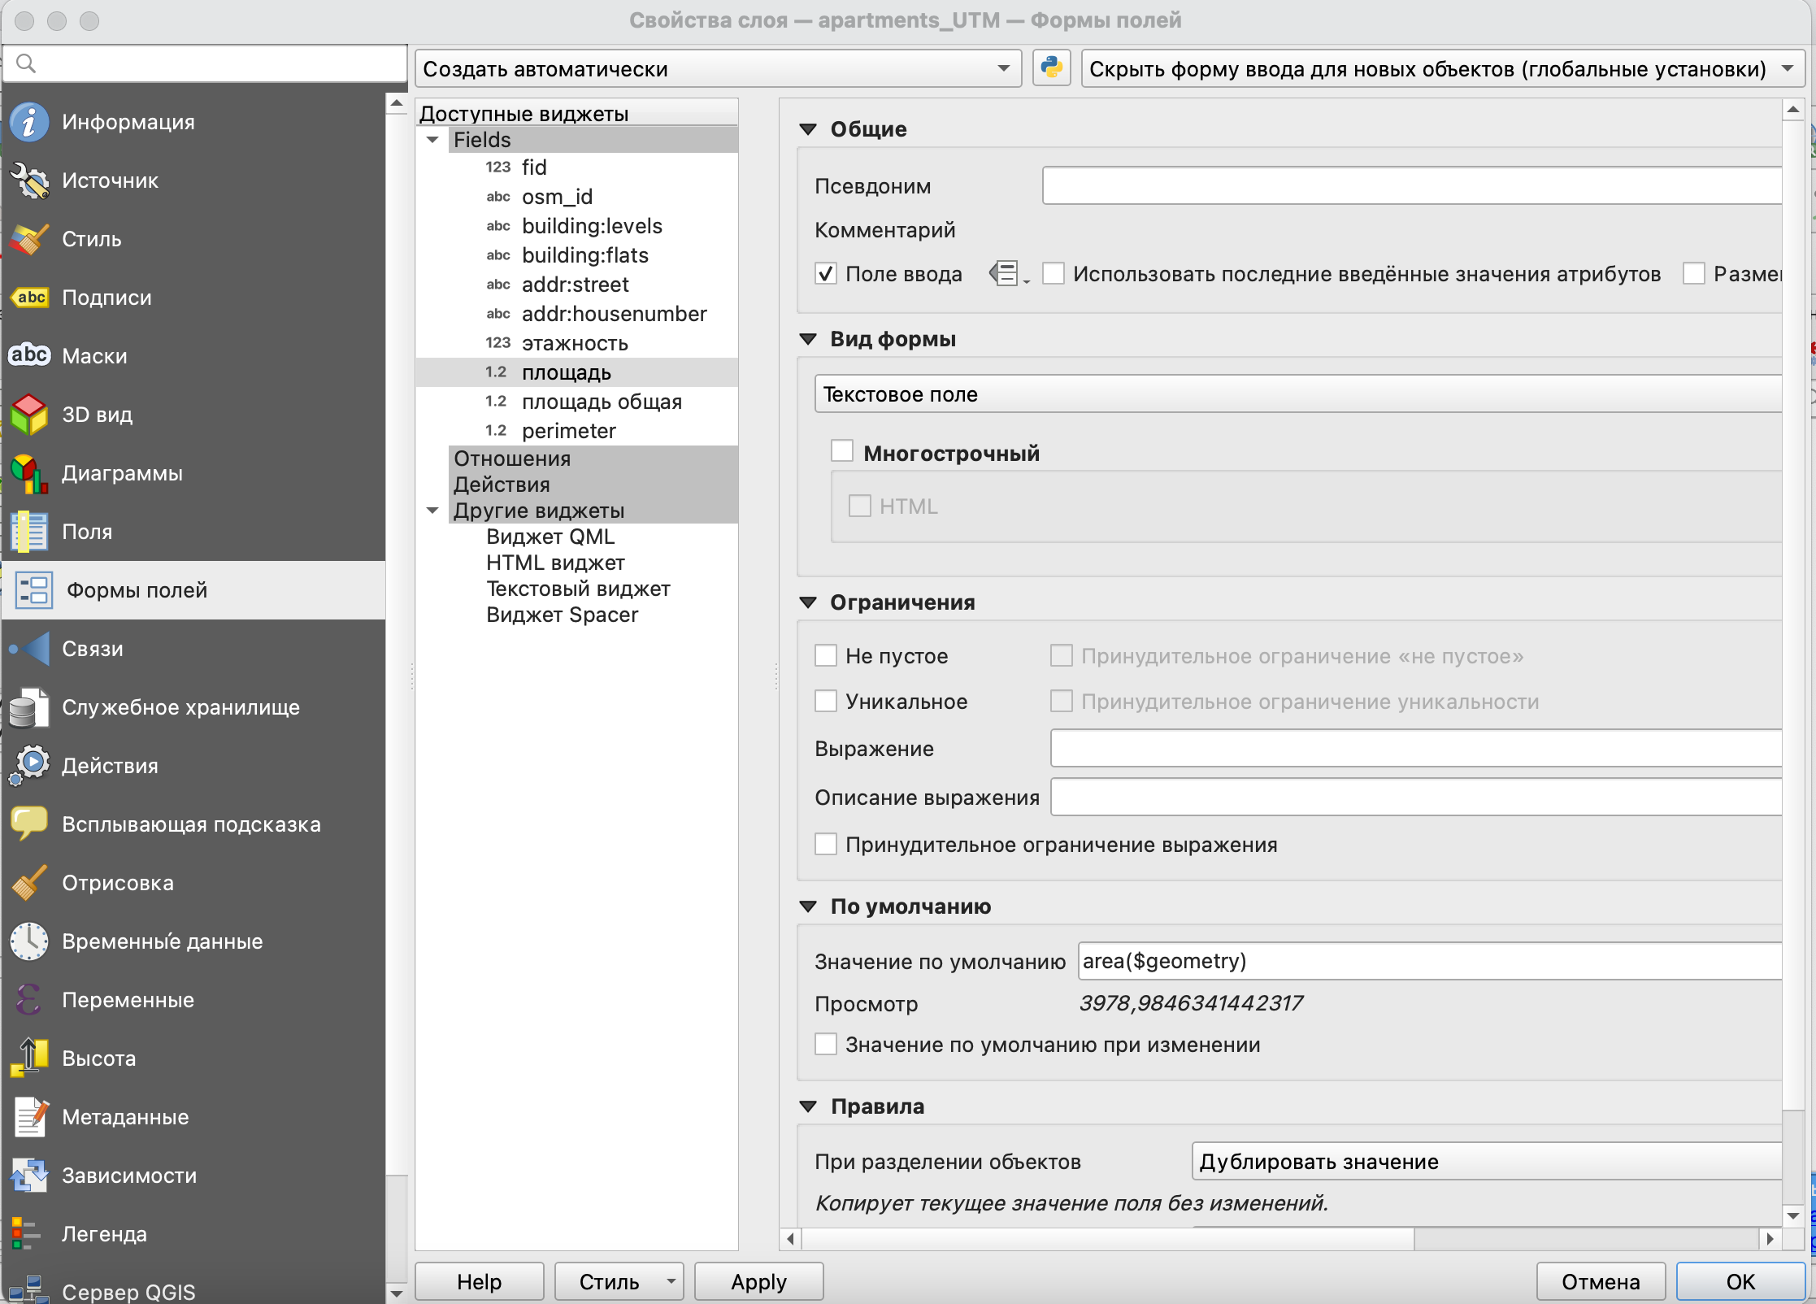This screenshot has height=1304, width=1816.
Task: Open the Создать автоматически layout dropdown
Action: click(x=717, y=69)
